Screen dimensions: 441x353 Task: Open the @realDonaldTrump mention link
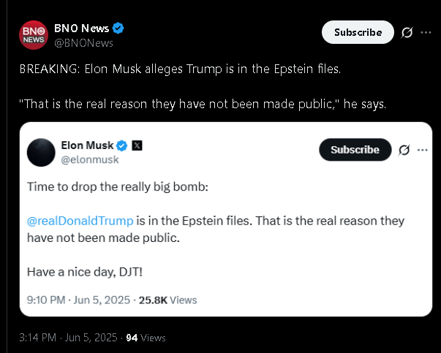click(80, 221)
